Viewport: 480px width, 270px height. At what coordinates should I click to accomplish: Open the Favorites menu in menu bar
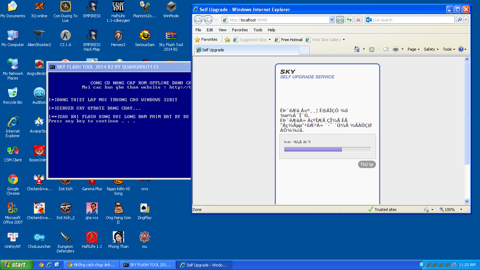[240, 30]
